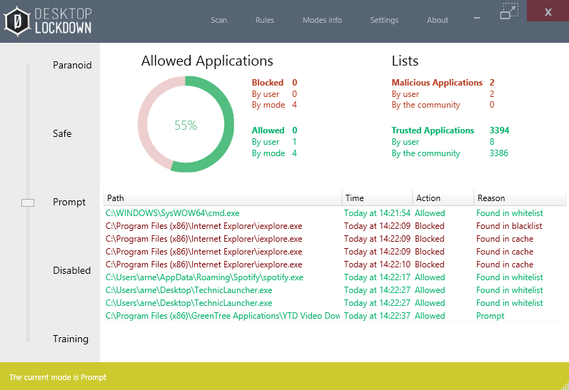Image resolution: width=569 pixels, height=390 pixels.
Task: Open the About page
Action: click(x=438, y=20)
